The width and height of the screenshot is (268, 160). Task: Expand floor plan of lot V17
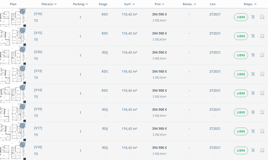click(22, 126)
